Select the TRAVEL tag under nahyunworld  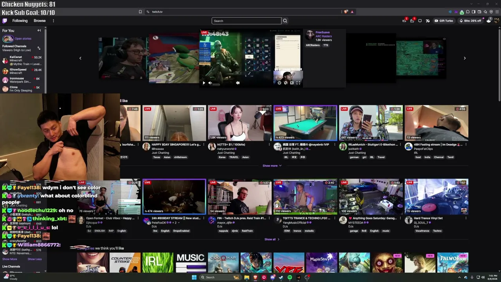pyautogui.click(x=234, y=157)
